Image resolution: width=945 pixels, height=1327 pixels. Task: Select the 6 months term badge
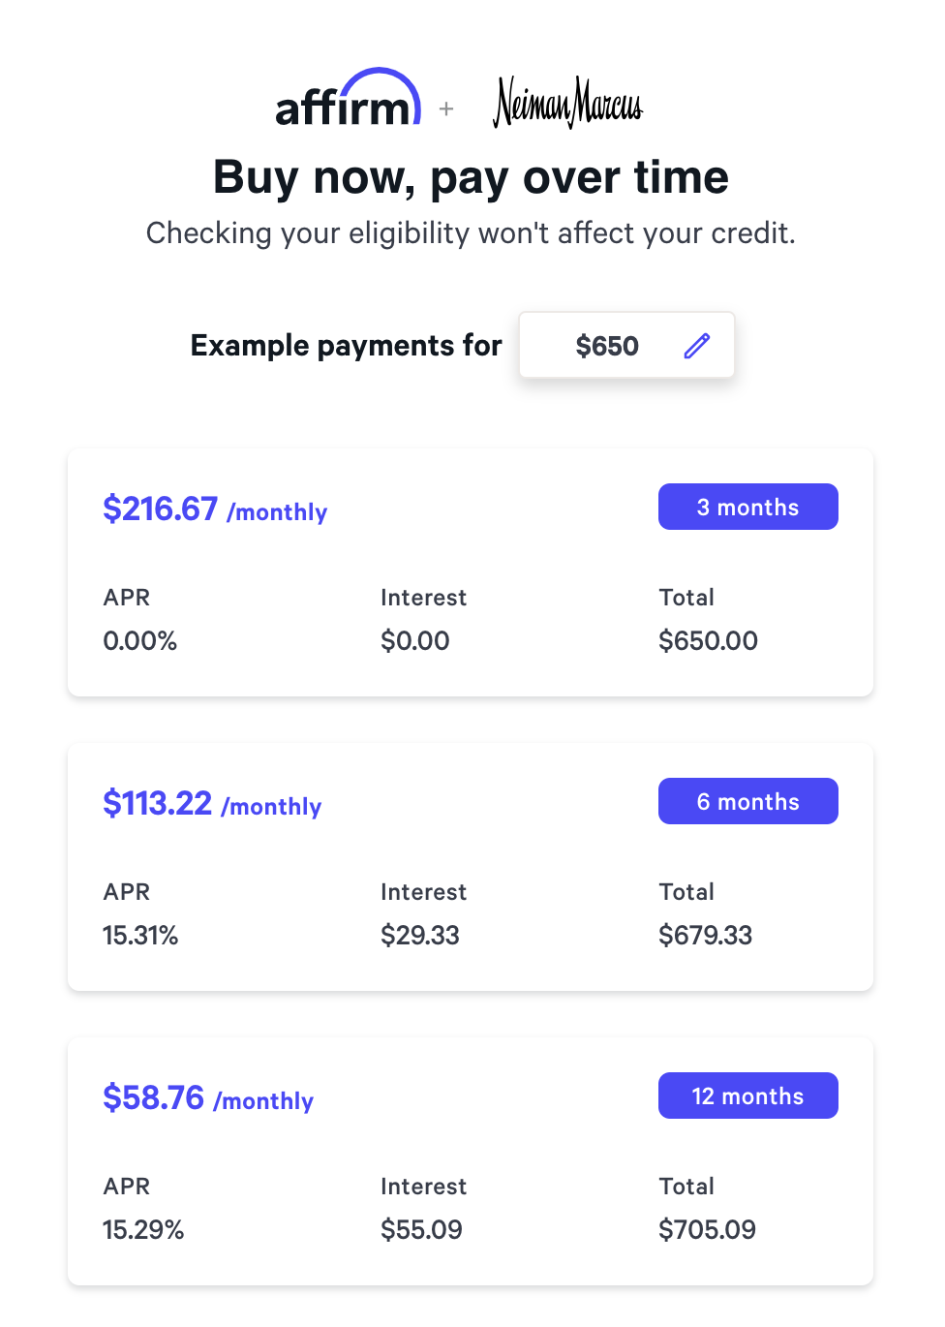point(747,801)
